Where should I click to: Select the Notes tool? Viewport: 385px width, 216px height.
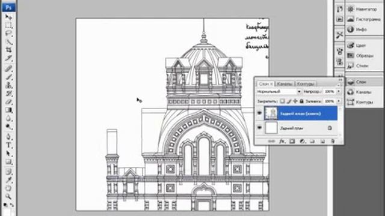click(9, 172)
